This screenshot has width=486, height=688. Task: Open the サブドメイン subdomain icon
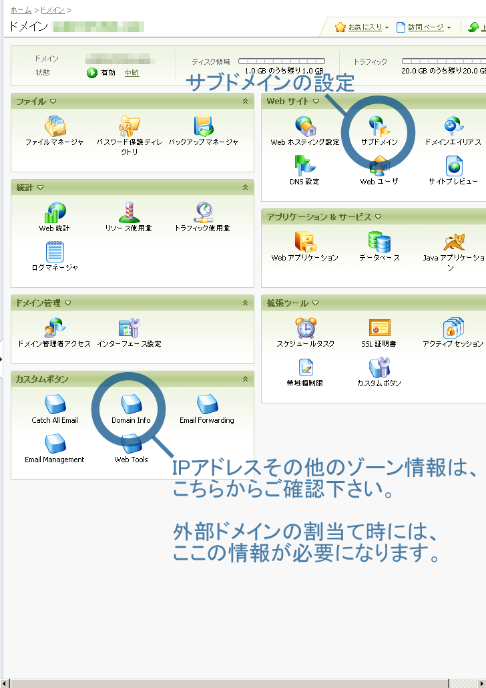(x=379, y=126)
